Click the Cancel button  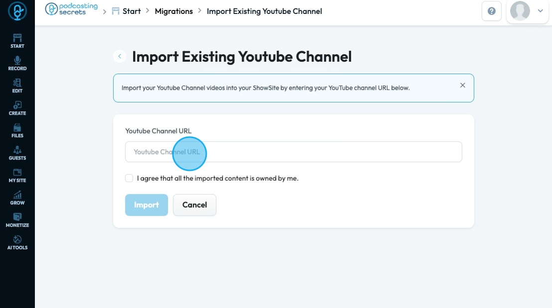[195, 205]
